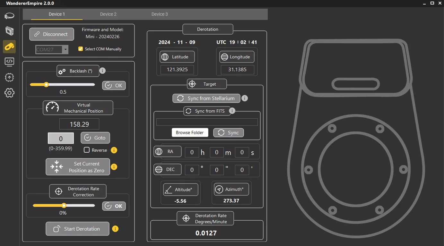444x246 pixels.
Task: Click Browse Folder button
Action: 190,132
